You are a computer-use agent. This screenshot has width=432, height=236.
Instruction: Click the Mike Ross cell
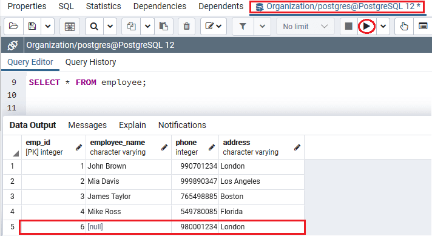[x=129, y=212]
